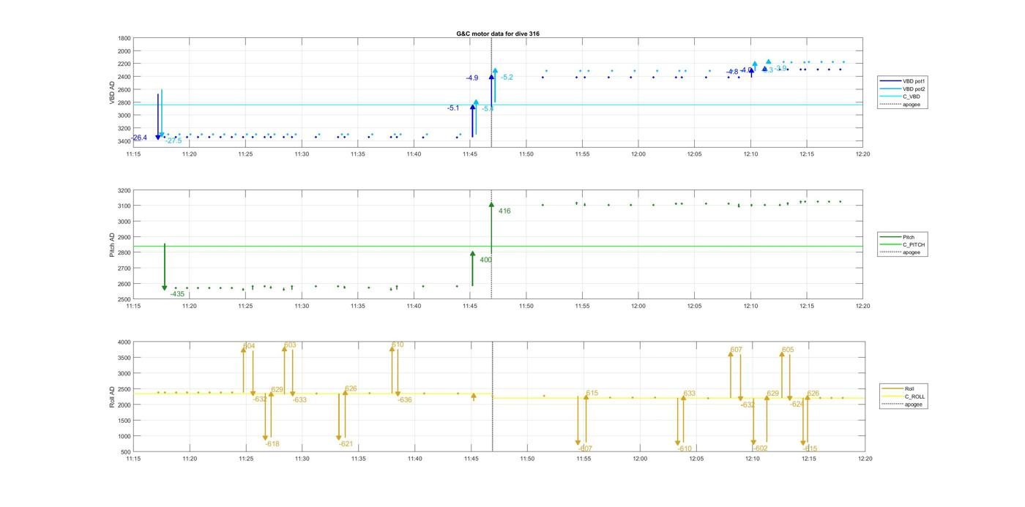Image resolution: width=1025 pixels, height=507 pixels.
Task: Click the "-621" roll data label
Action: click(x=346, y=444)
